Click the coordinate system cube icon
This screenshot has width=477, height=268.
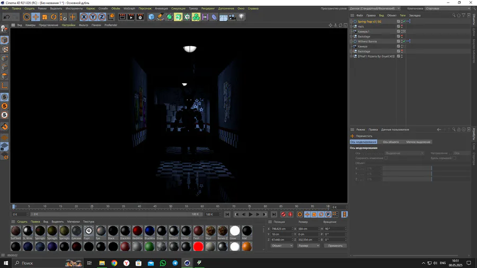pos(111,17)
